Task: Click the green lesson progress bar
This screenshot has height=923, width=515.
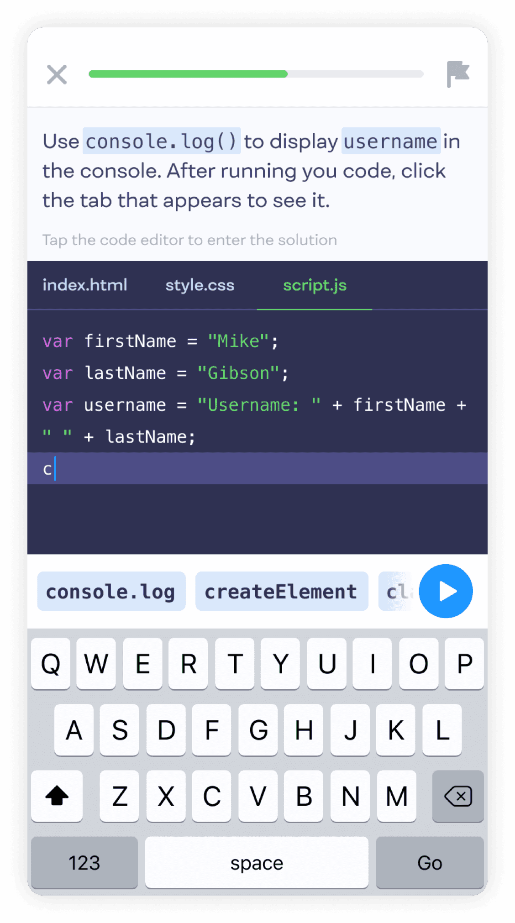Action: [188, 74]
